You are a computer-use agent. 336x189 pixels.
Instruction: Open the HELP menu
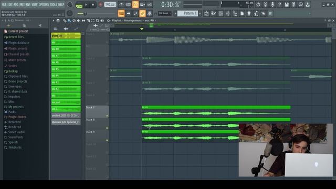tap(61, 4)
